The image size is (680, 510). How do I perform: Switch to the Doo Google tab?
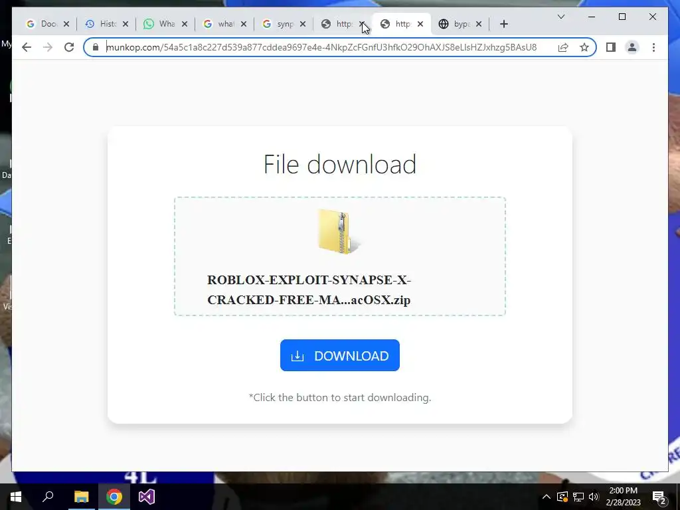click(x=43, y=24)
